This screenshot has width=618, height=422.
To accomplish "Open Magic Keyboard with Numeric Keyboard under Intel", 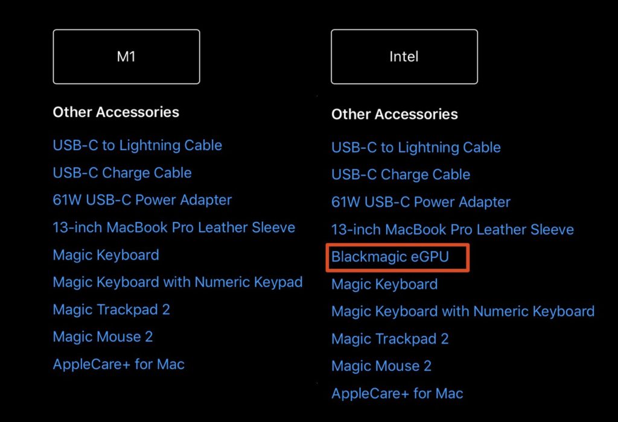I will 462,311.
